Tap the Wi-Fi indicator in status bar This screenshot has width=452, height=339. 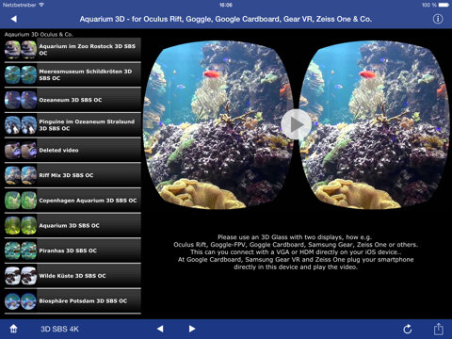[41, 5]
